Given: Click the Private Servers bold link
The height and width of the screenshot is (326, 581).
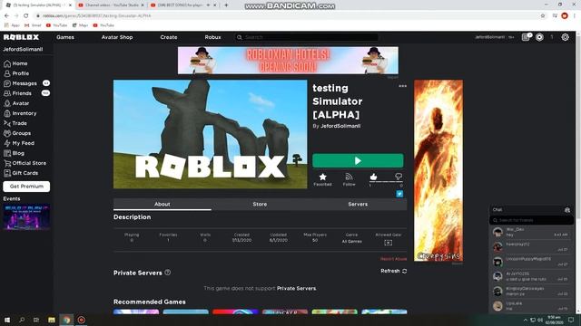Looking at the screenshot, I should [297, 288].
